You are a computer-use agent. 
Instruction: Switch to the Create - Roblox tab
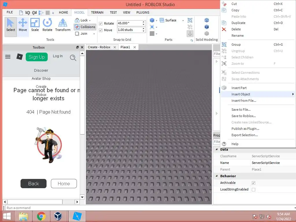99,47
